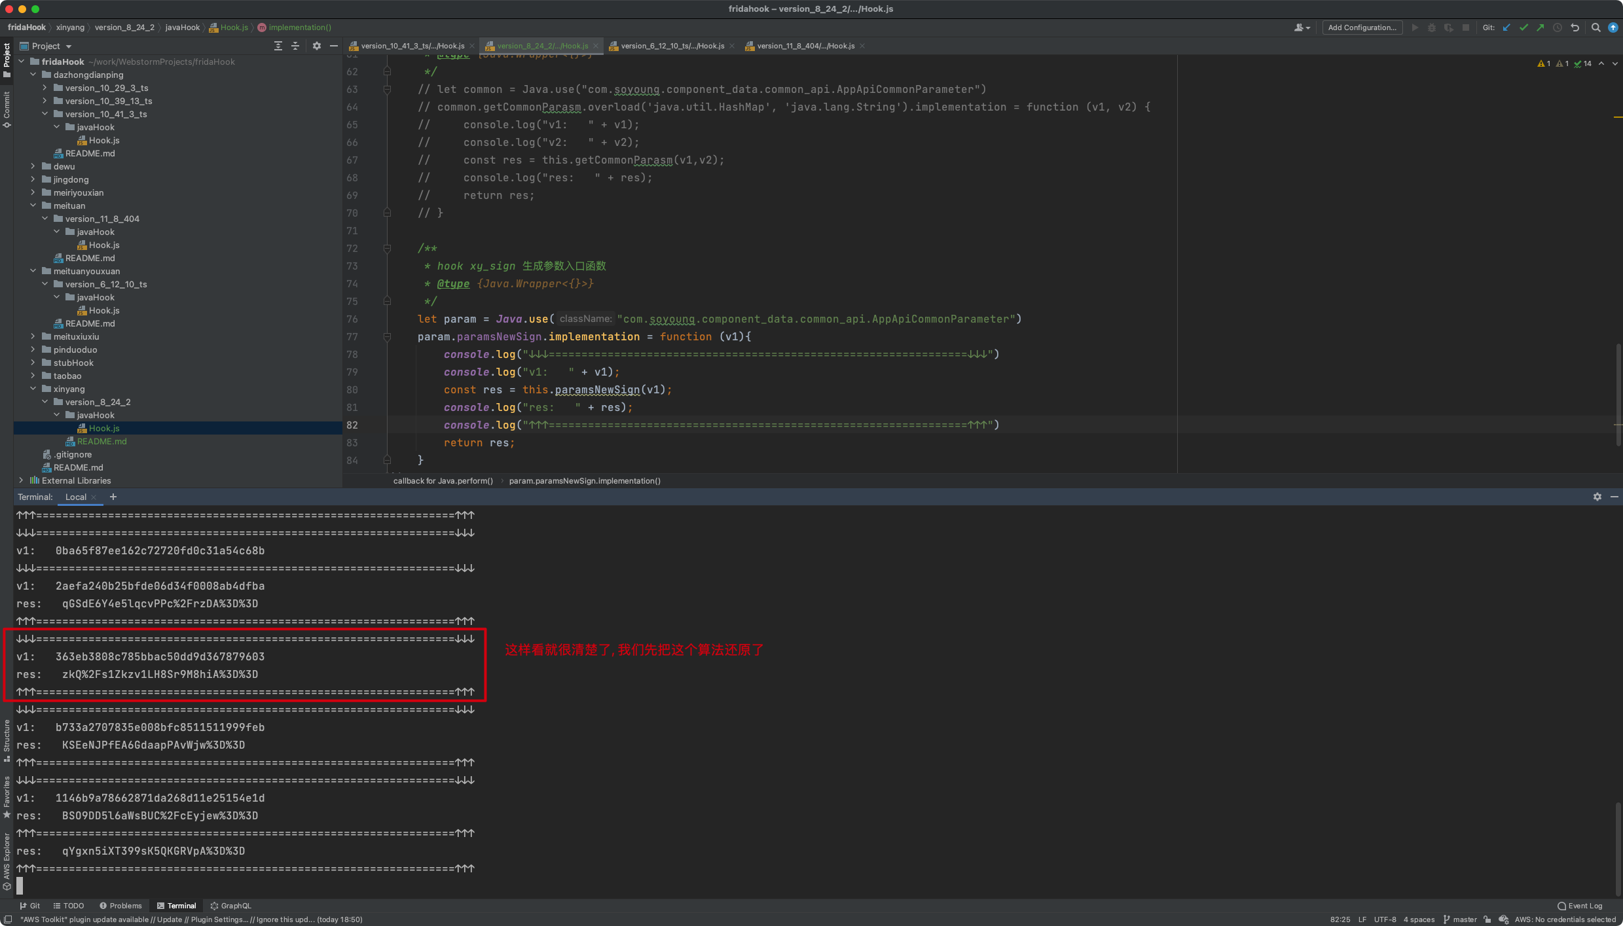Click the Git commit checkmark icon
The image size is (1623, 926).
pyautogui.click(x=1523, y=27)
